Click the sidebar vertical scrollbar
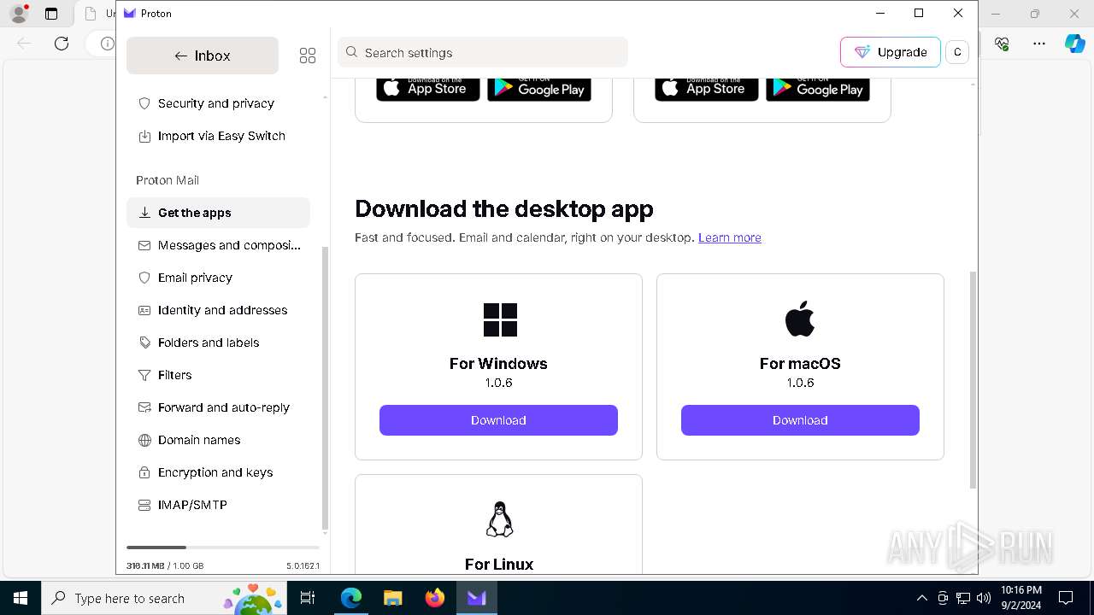The height and width of the screenshot is (615, 1094). pos(325,388)
